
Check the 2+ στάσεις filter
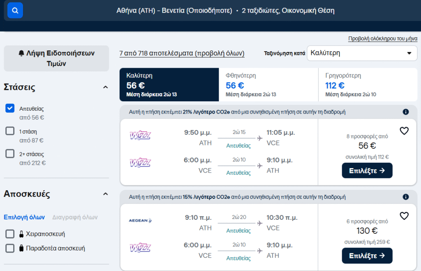[x=10, y=154]
